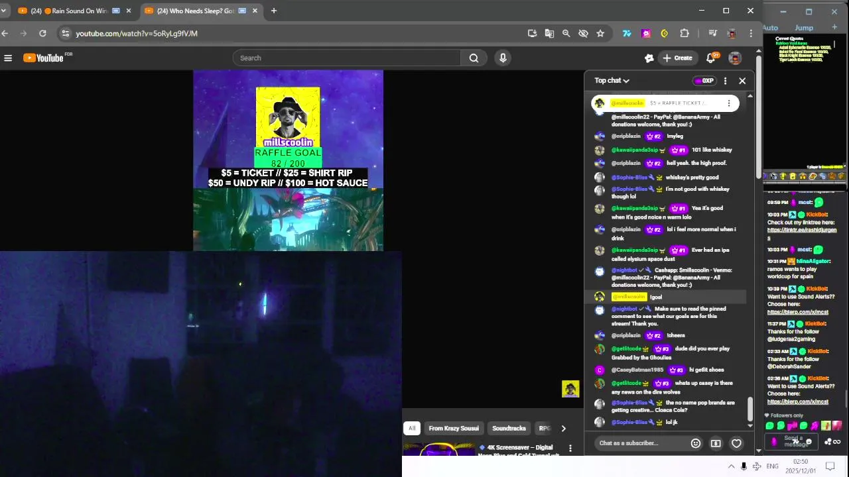This screenshot has height=477, width=849.
Task: Open 4K Screensaver video options menu
Action: (570, 449)
